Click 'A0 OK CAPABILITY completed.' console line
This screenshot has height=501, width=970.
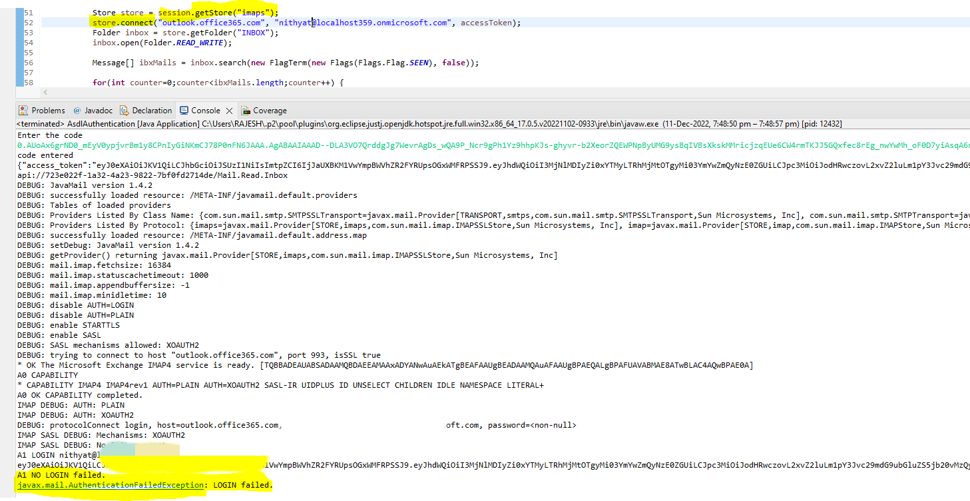click(80, 395)
